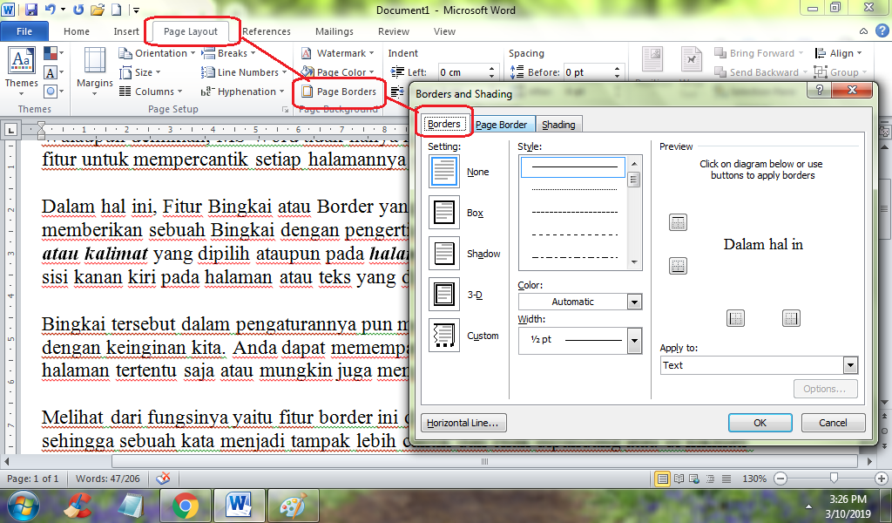Image resolution: width=892 pixels, height=523 pixels.
Task: Open the Shading tab in dialog
Action: pos(558,125)
